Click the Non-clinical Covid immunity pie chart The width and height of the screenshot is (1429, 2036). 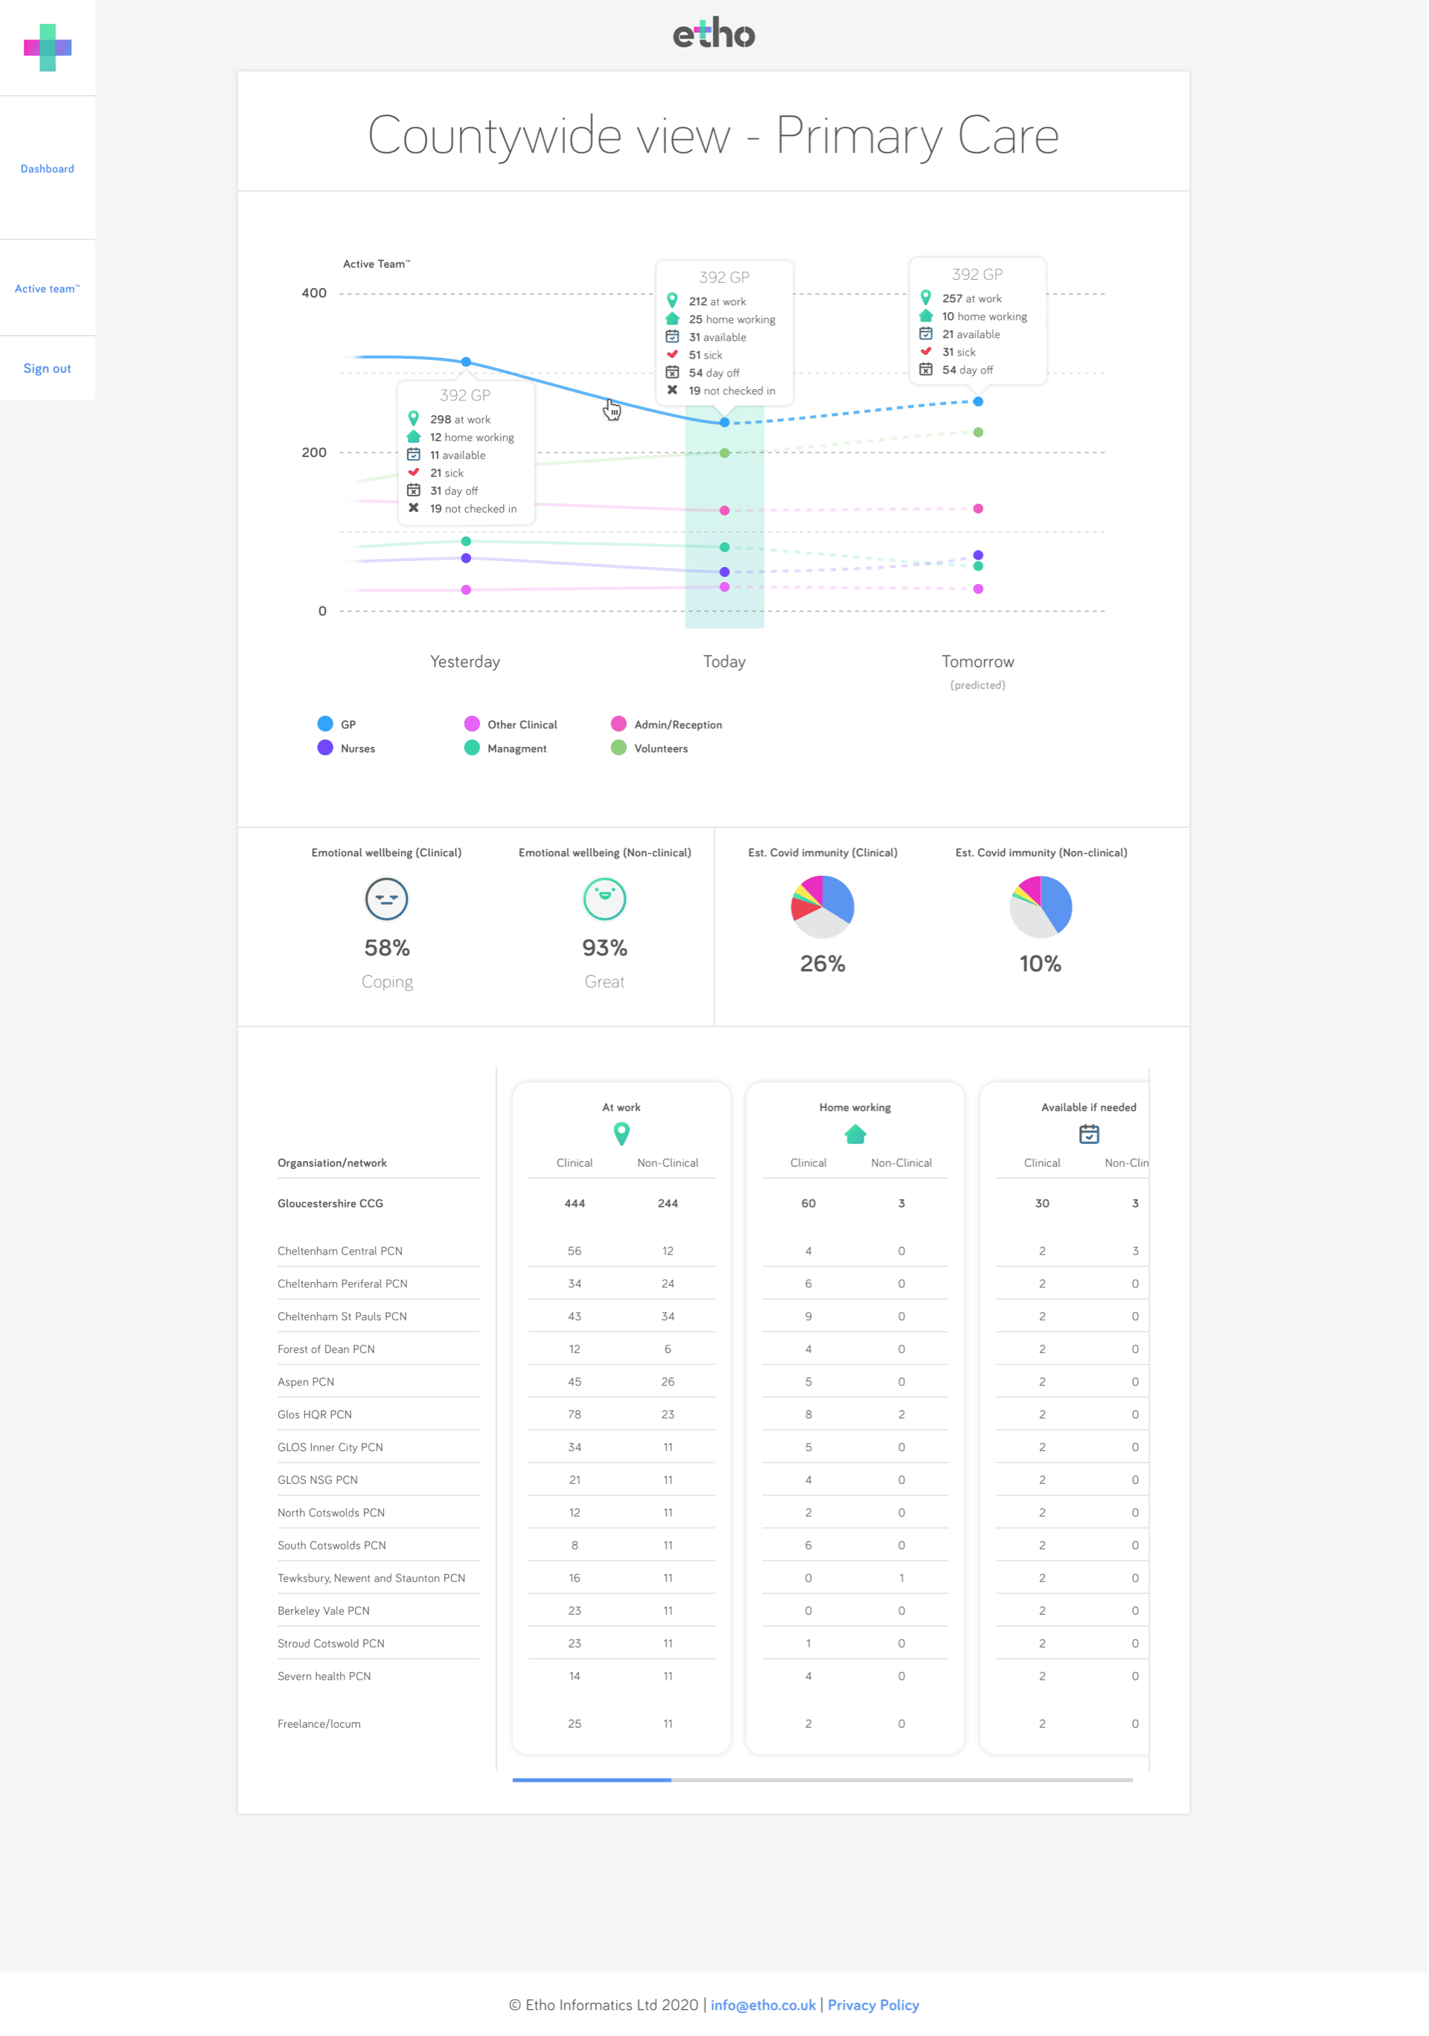[x=1040, y=906]
